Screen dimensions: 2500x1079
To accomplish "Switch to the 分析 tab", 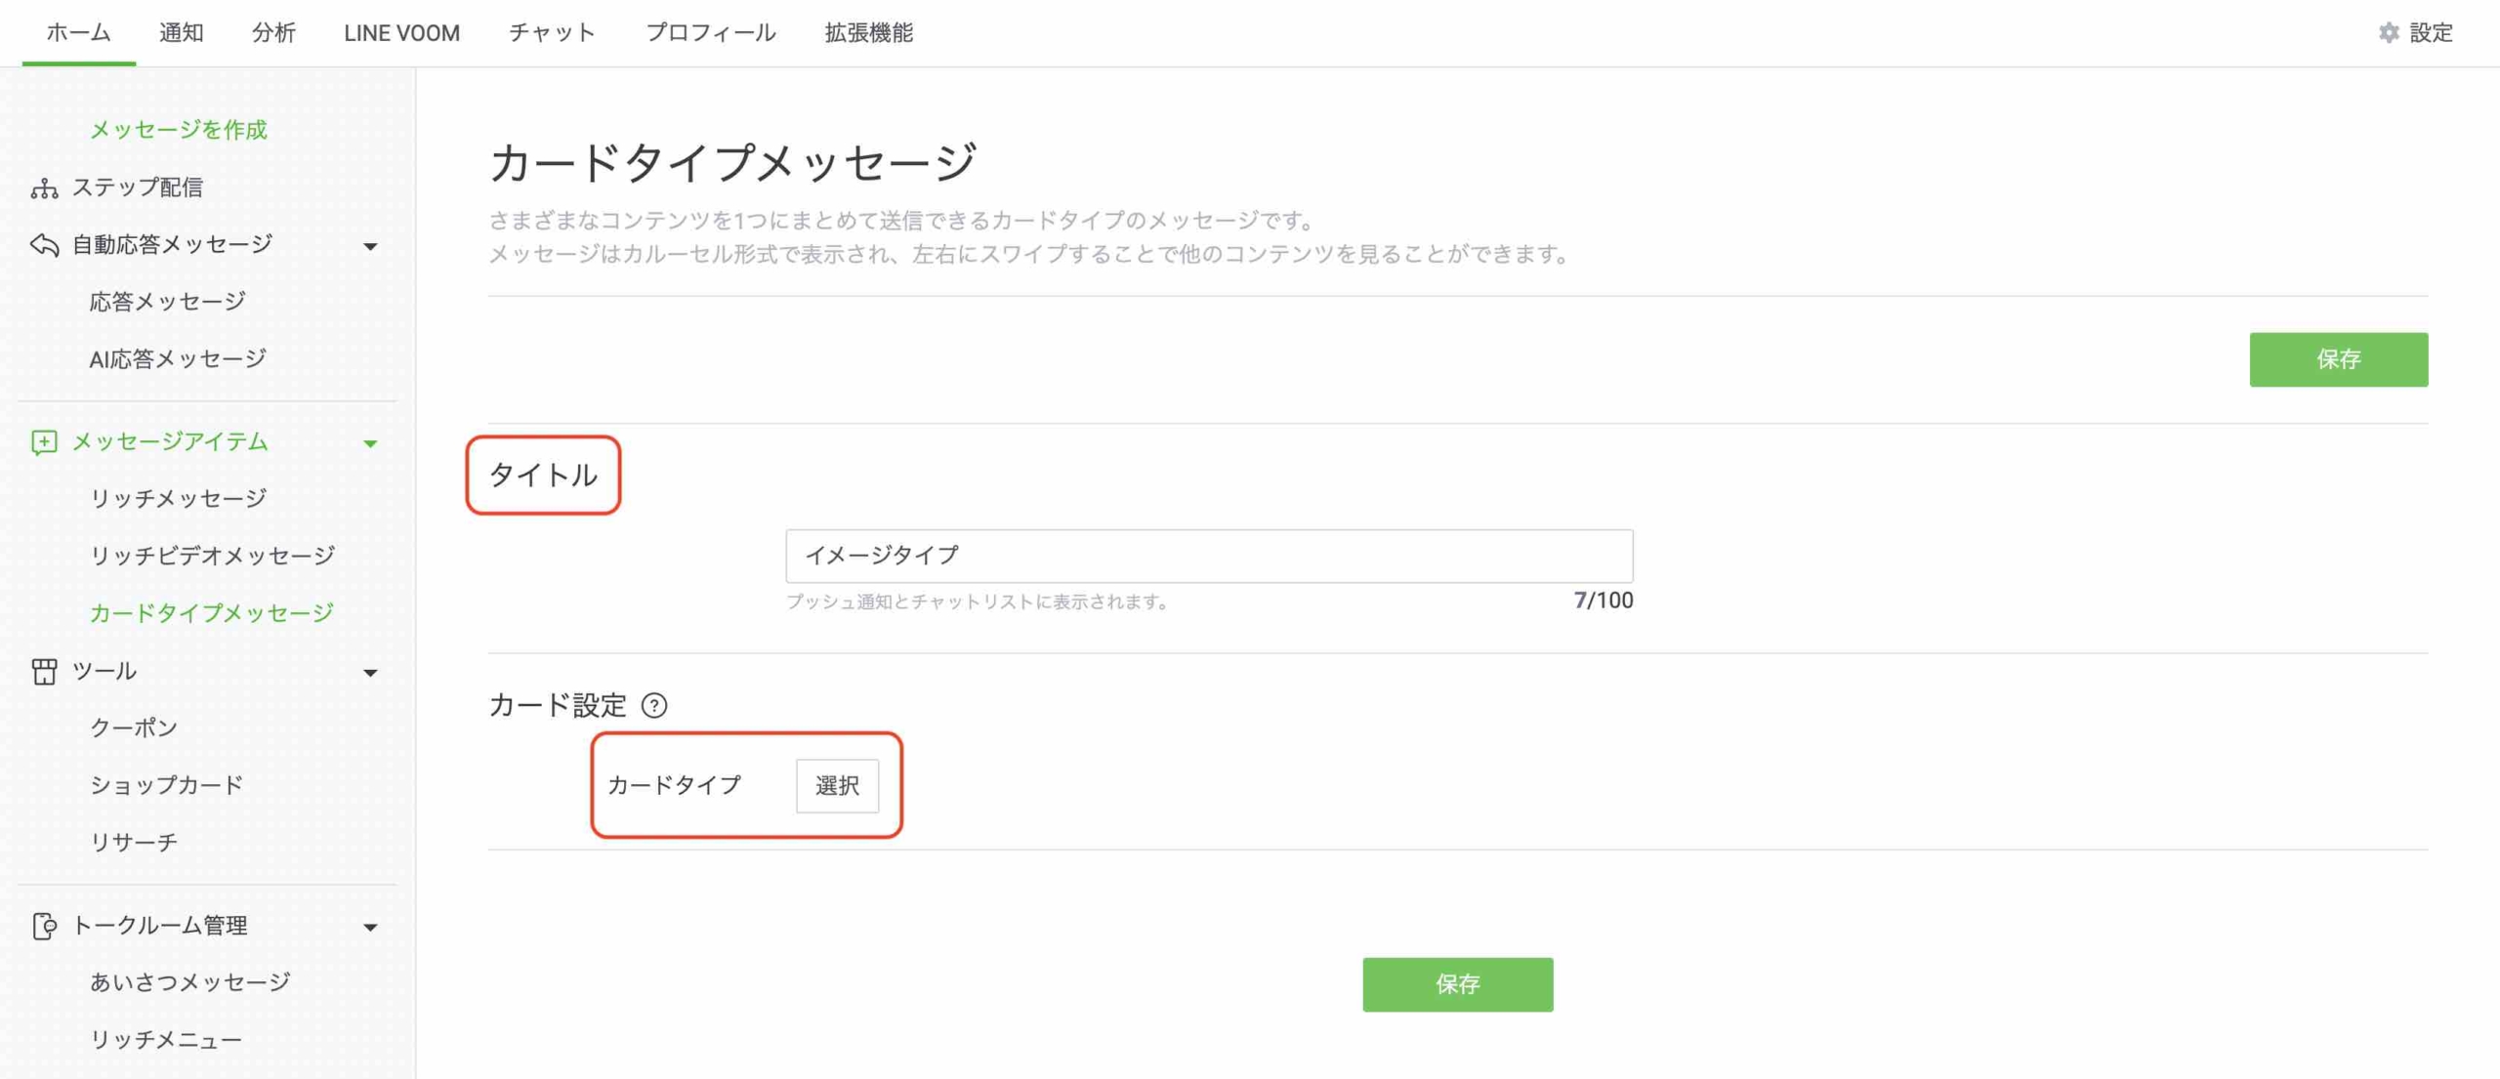I will coord(273,33).
